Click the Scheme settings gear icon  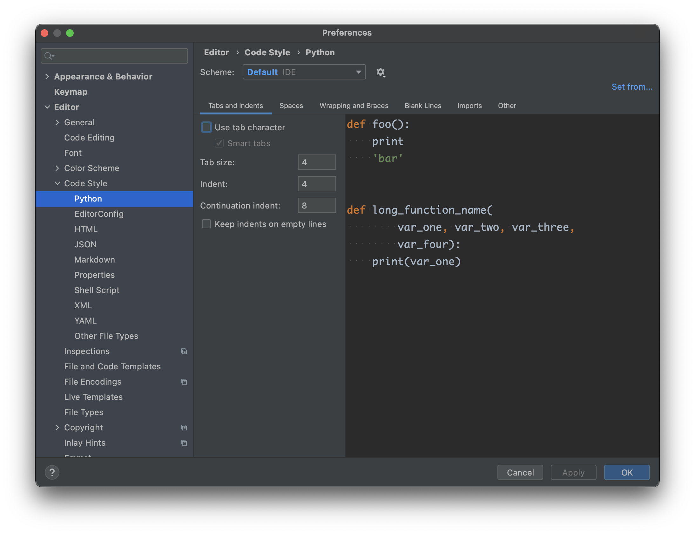pyautogui.click(x=381, y=72)
